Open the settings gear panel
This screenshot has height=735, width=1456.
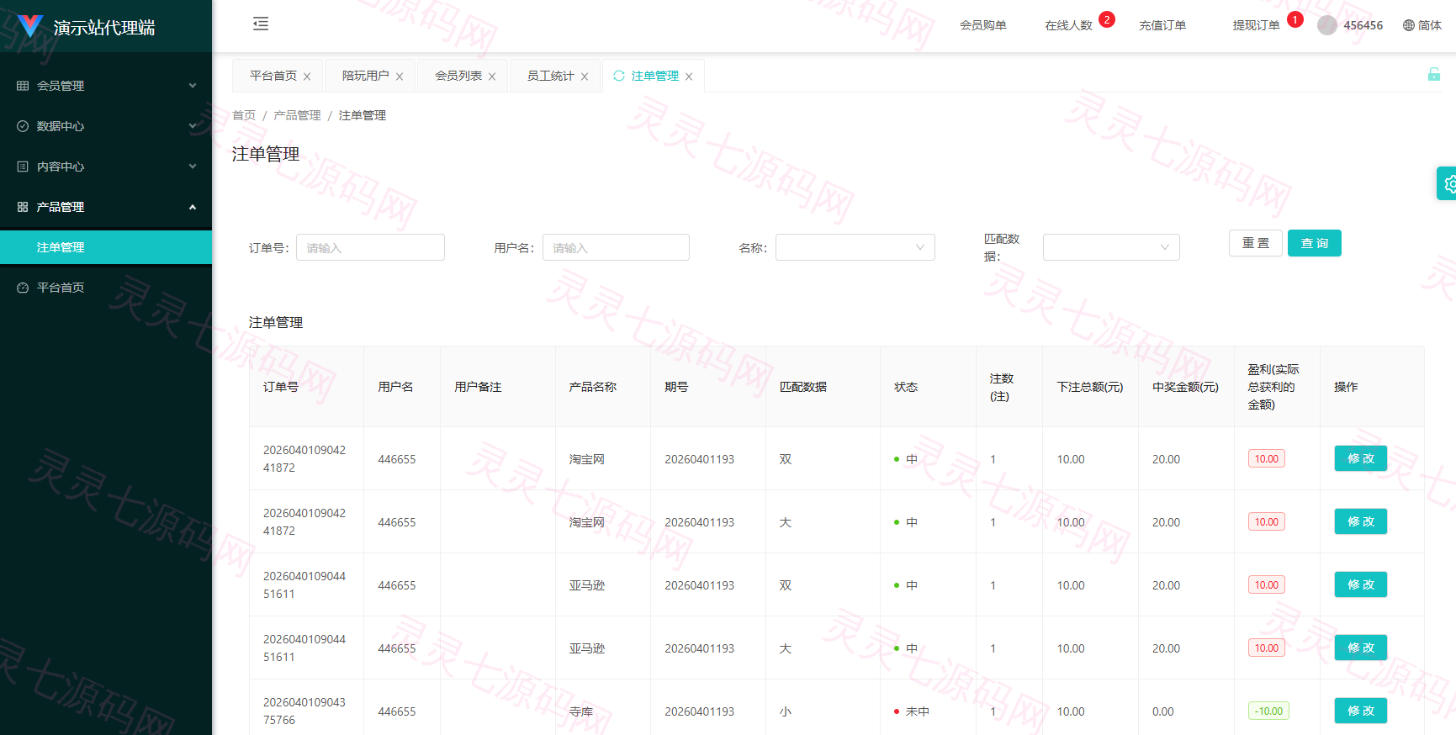pos(1448,183)
